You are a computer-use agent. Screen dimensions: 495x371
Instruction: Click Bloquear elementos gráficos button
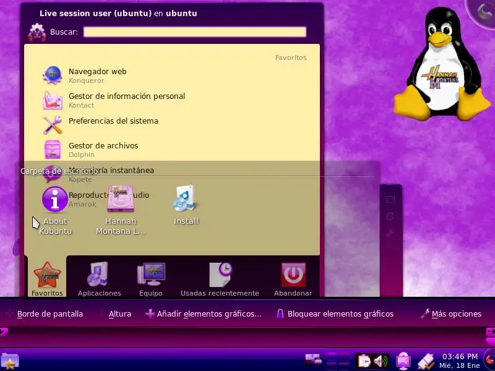tap(335, 314)
